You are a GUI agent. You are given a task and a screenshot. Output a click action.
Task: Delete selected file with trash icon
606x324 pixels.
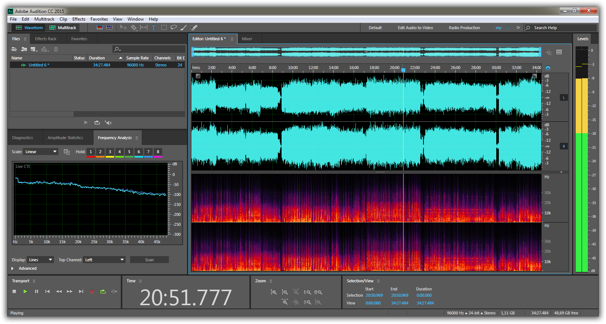56,49
